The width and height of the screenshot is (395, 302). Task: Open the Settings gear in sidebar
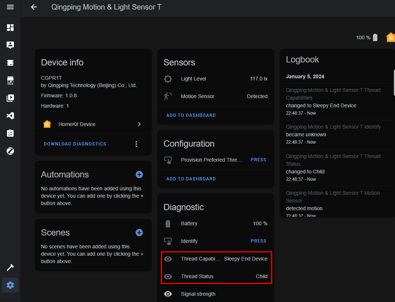pyautogui.click(x=10, y=285)
